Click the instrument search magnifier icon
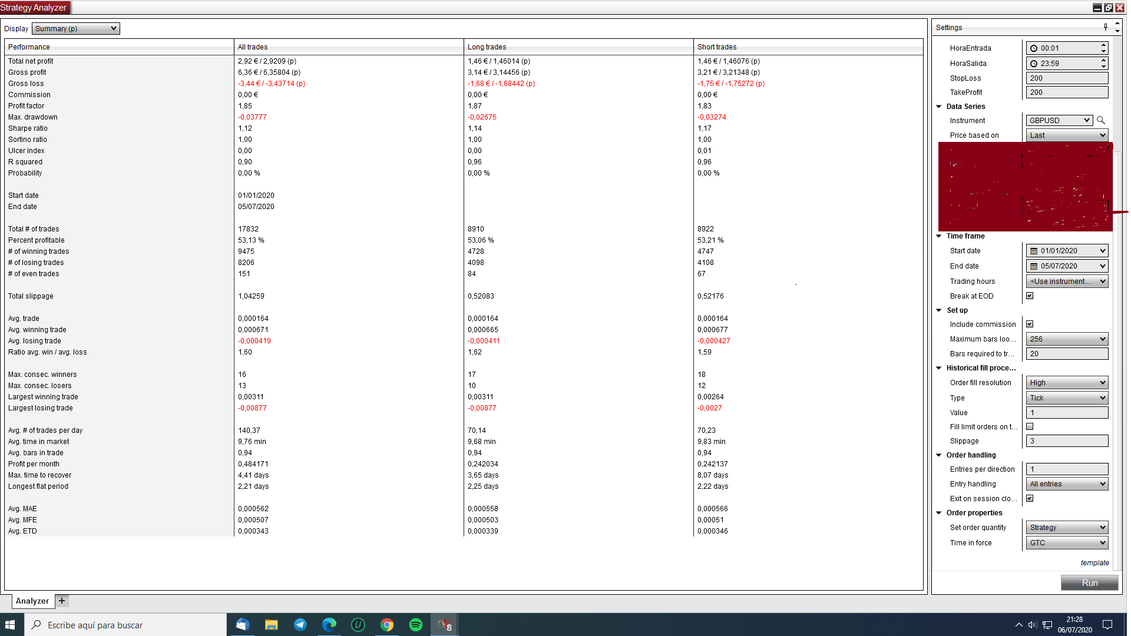 click(1100, 120)
